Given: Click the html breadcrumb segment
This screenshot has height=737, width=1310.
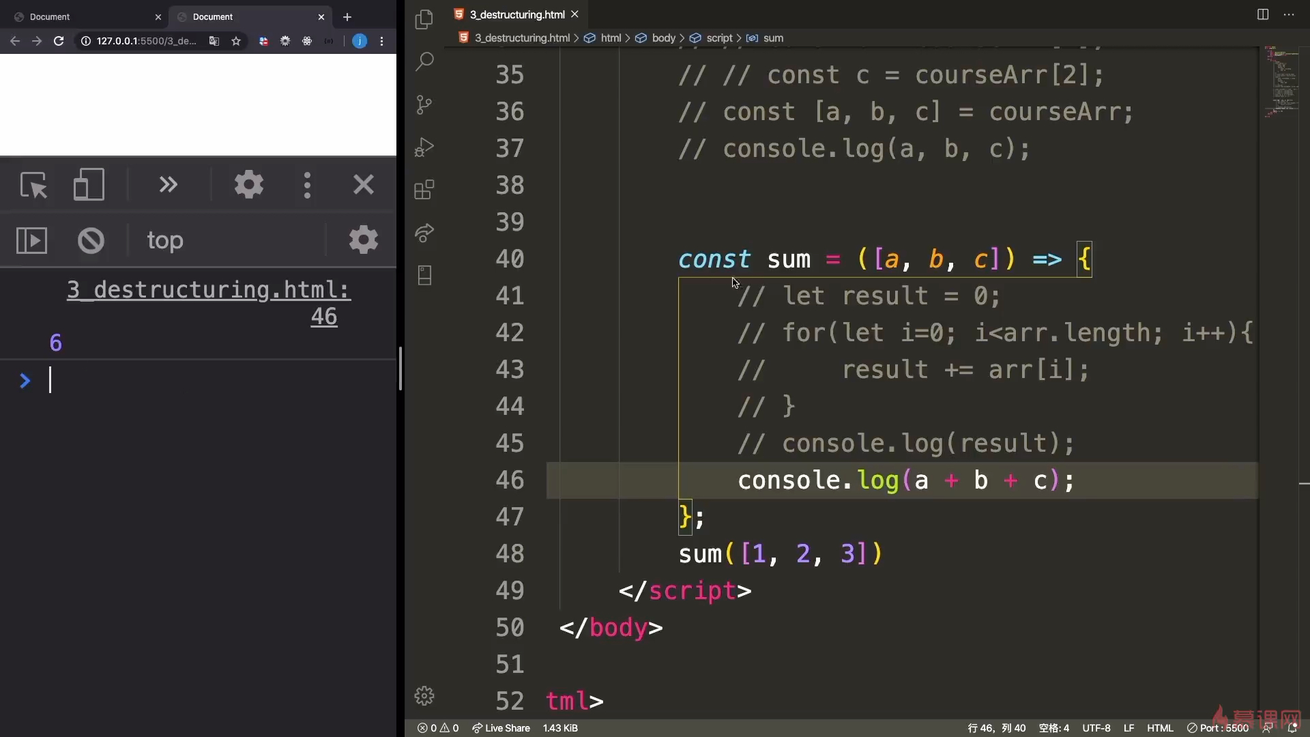Looking at the screenshot, I should (611, 38).
